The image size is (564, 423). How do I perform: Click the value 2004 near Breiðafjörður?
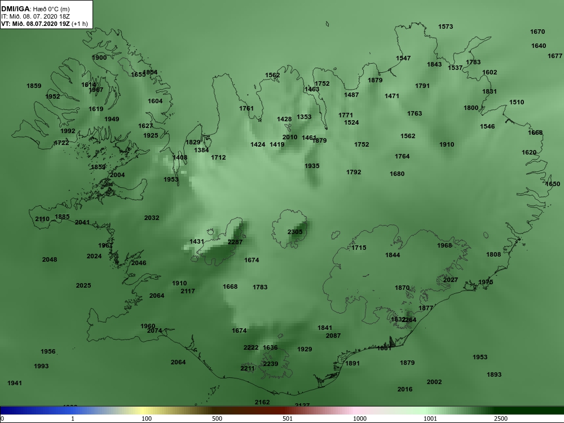tap(118, 175)
